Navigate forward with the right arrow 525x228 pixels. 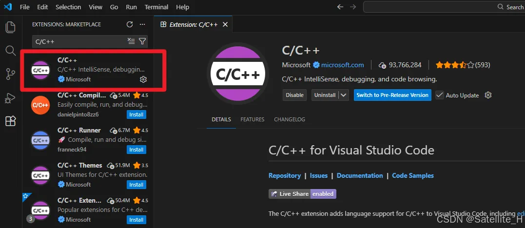click(353, 7)
